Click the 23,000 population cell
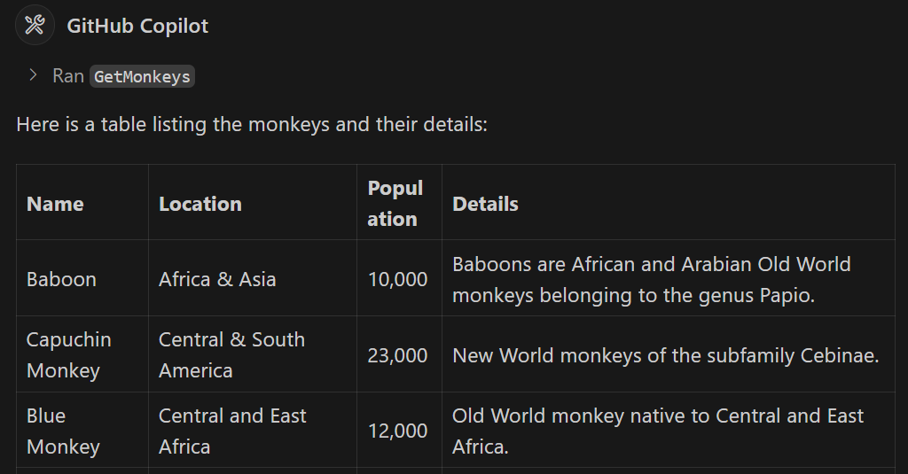 tap(398, 355)
